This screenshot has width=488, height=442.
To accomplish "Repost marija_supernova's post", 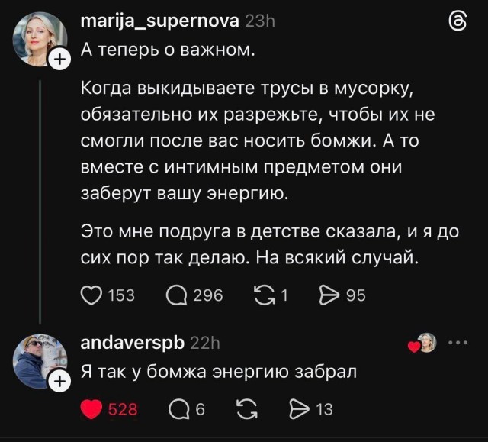I will 263,295.
